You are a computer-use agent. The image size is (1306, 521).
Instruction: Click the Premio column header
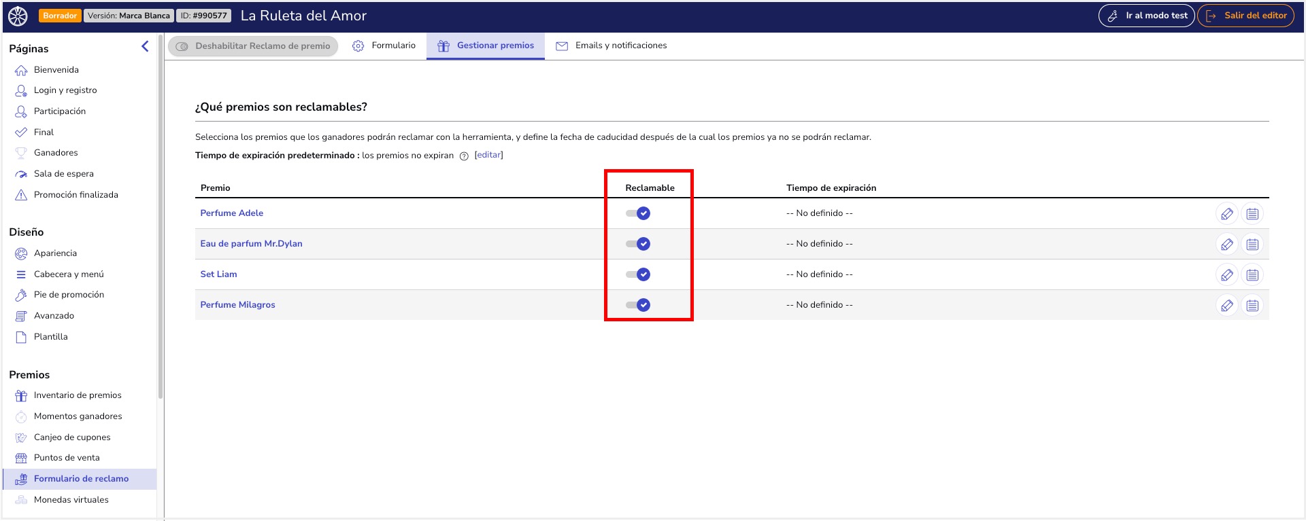pos(216,188)
